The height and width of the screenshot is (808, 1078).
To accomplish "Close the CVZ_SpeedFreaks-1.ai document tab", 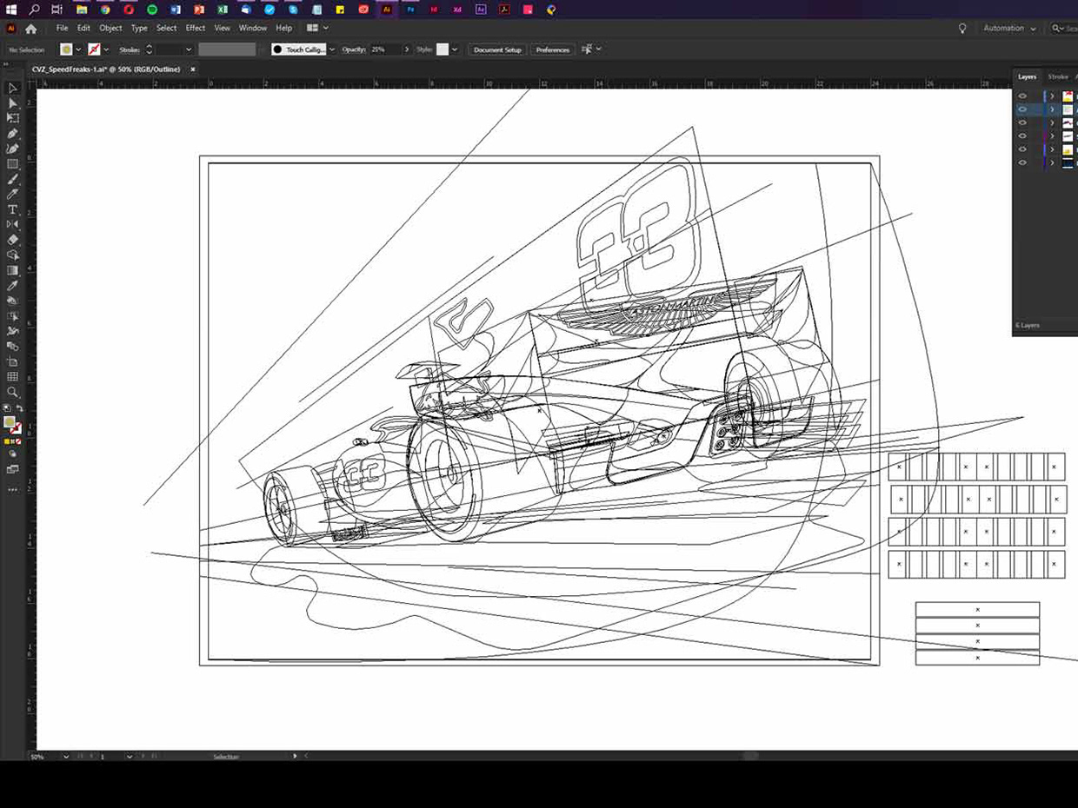I will (193, 69).
